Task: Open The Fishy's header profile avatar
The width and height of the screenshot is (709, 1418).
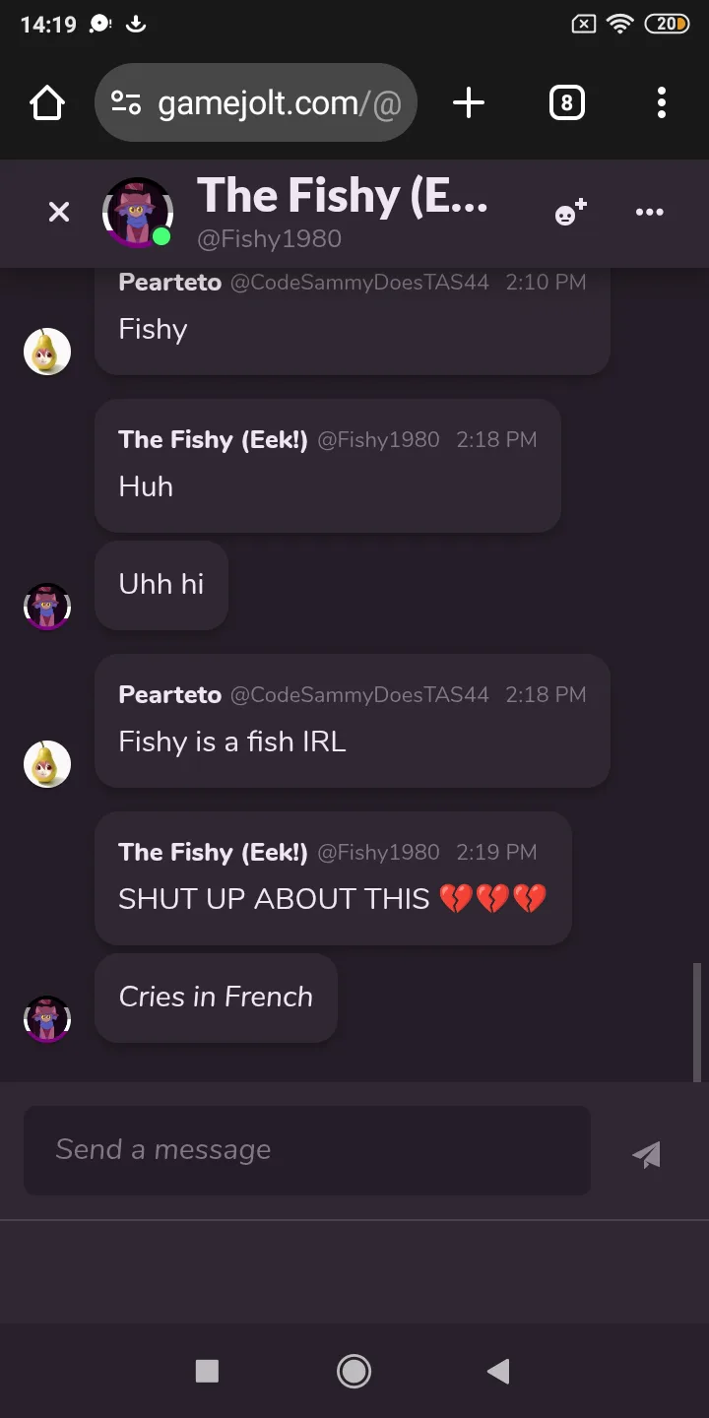Action: pyautogui.click(x=138, y=213)
